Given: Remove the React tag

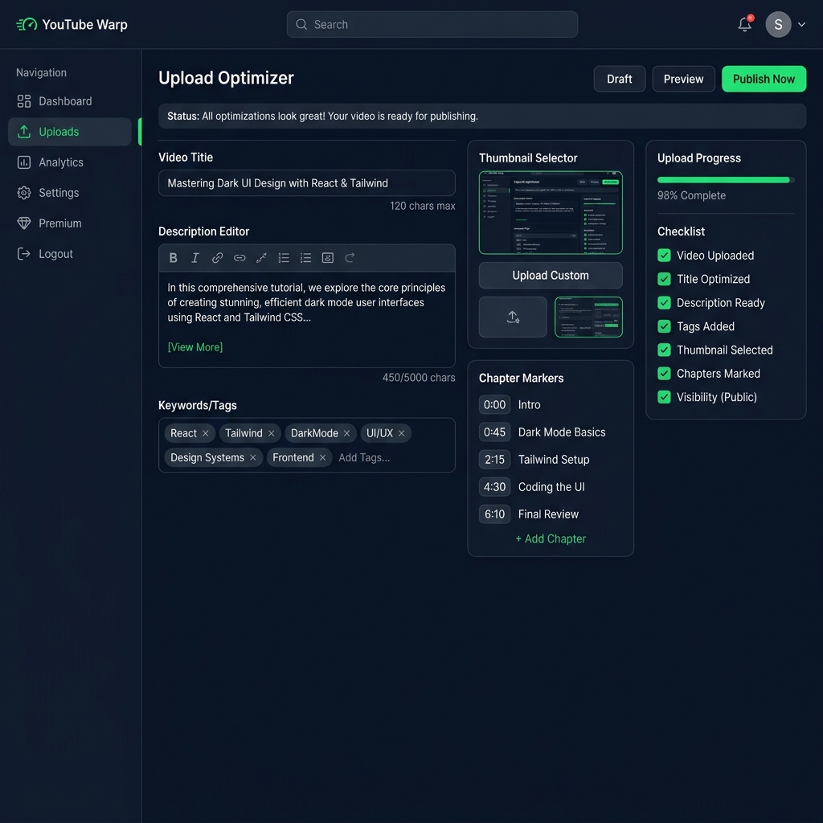Looking at the screenshot, I should [206, 433].
